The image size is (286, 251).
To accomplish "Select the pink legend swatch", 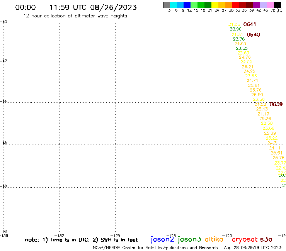I will click(x=270, y=5).
